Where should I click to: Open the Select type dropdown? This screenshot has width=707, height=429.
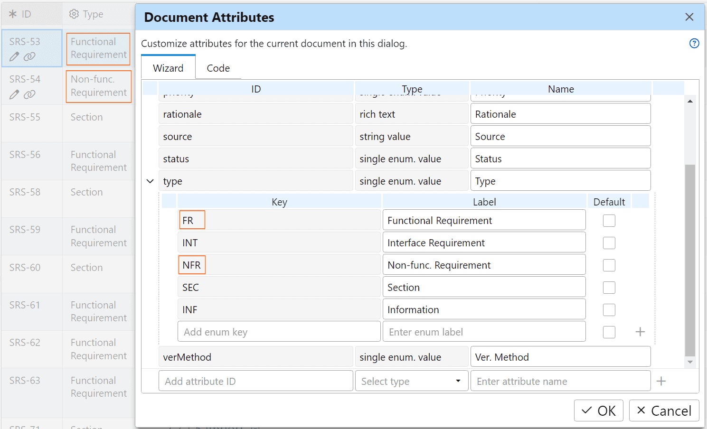tap(411, 381)
